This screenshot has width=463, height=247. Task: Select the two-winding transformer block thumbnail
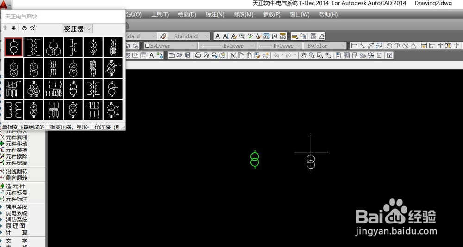(14, 47)
